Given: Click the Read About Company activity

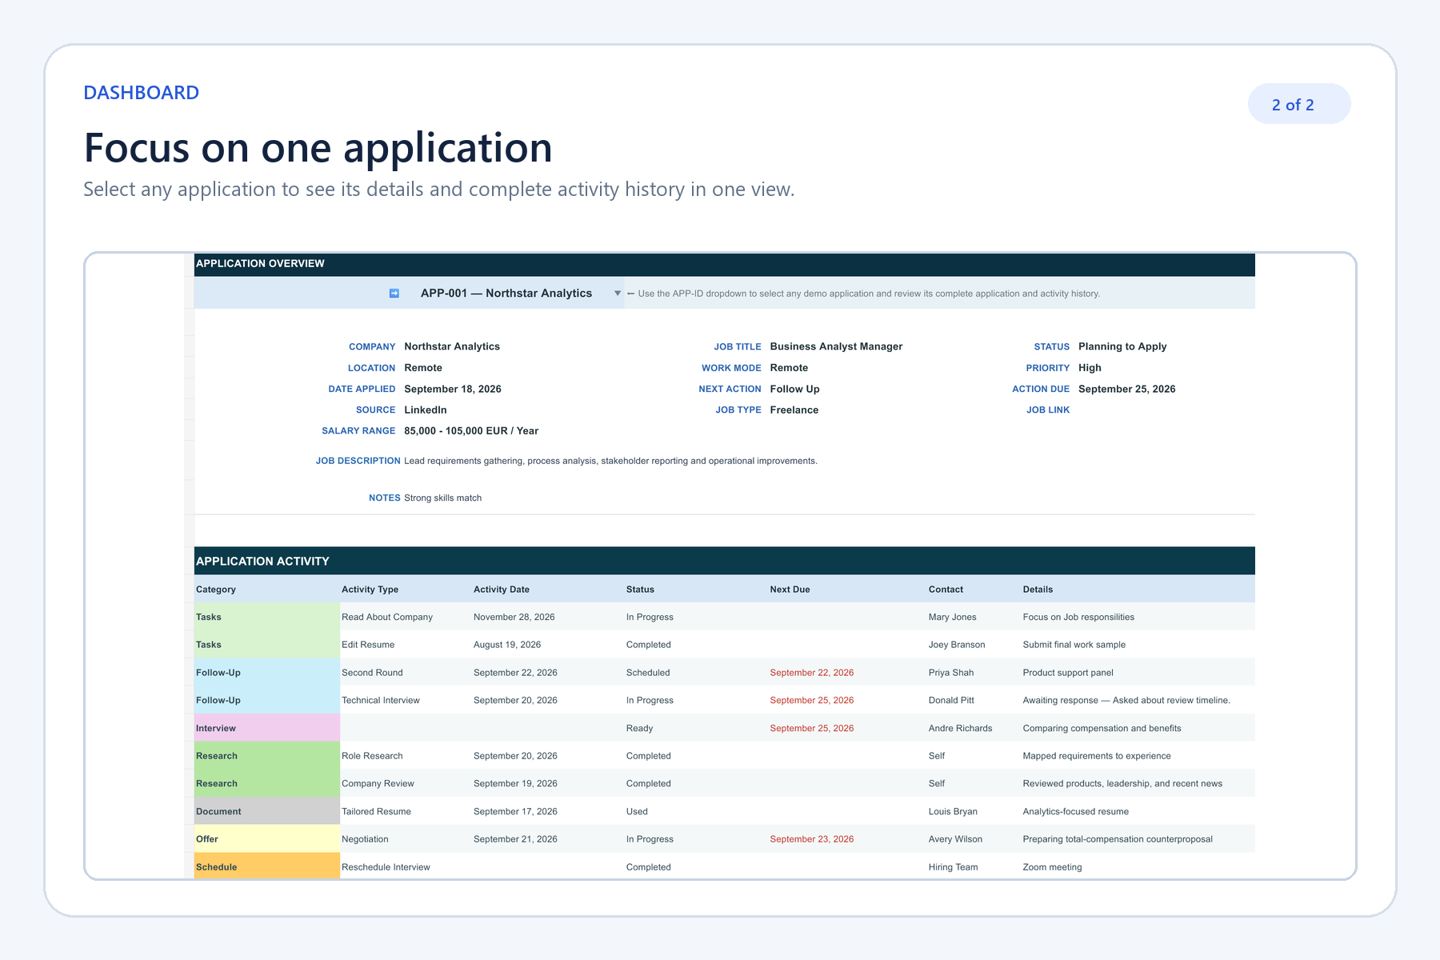Looking at the screenshot, I should [x=387, y=617].
